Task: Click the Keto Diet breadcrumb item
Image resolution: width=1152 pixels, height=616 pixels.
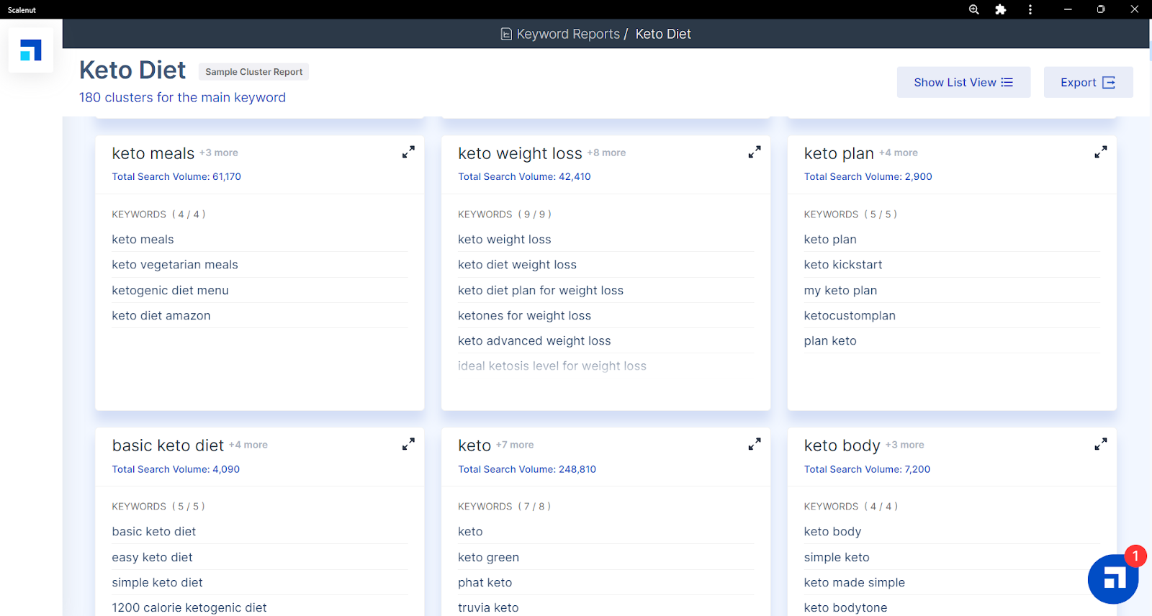Action: 662,34
